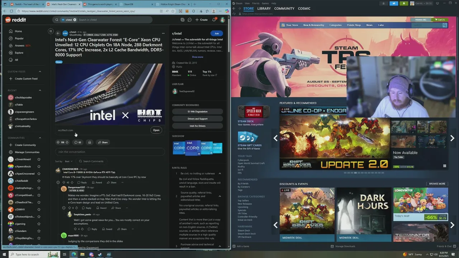Viewport: 459px width, 258px height.
Task: Open the post's 63 comments button
Action: coord(77,142)
